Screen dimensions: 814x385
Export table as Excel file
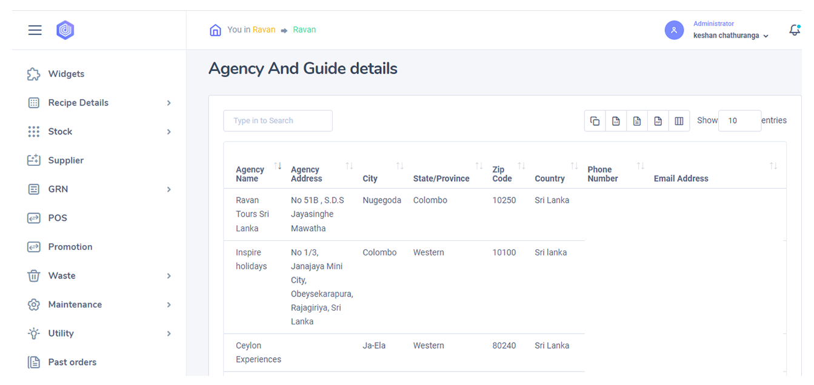(616, 121)
